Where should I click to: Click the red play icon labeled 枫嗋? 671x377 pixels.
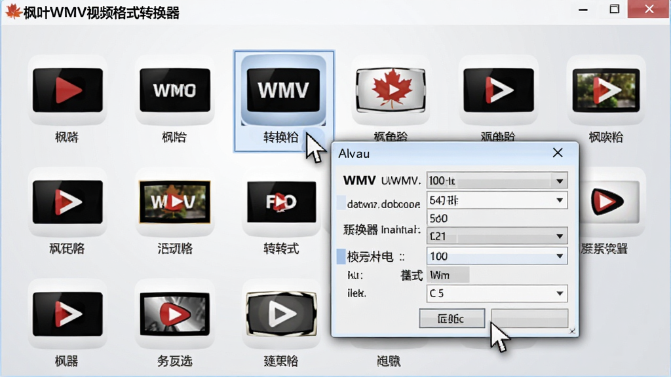(67, 90)
